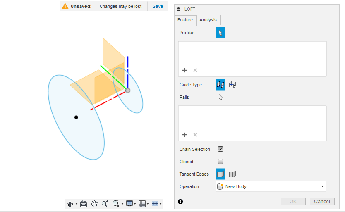Expand the Display Settings dropdown arrow

pos(136,204)
